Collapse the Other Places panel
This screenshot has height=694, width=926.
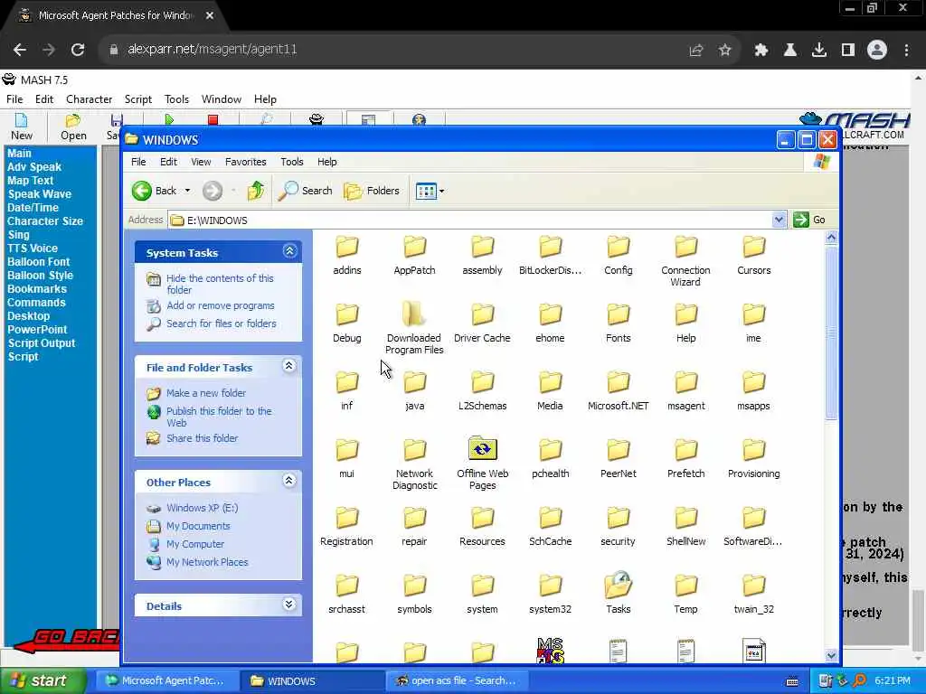(289, 481)
